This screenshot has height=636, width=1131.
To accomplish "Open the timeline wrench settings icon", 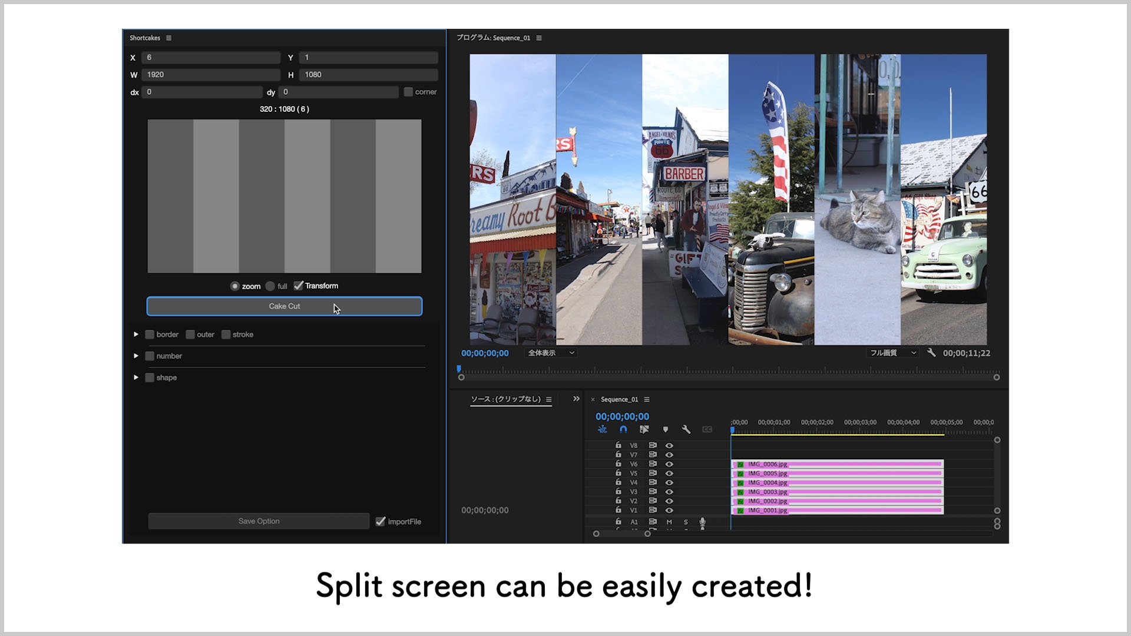I will (x=686, y=429).
